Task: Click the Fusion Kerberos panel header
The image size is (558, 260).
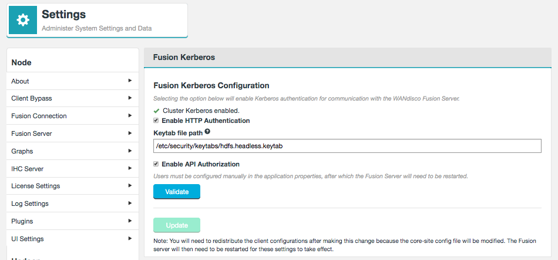Action: (348, 57)
